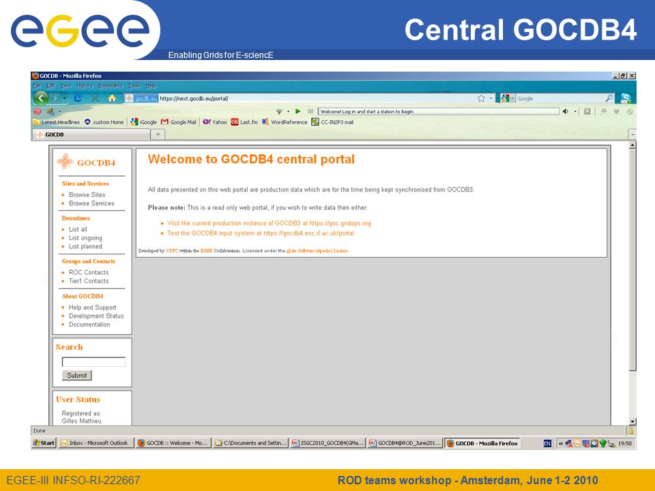
Task: Reload the page with the refresh icon
Action: point(78,98)
